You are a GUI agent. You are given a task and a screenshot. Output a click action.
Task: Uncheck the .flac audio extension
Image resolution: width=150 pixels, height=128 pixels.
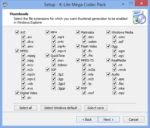[114, 83]
